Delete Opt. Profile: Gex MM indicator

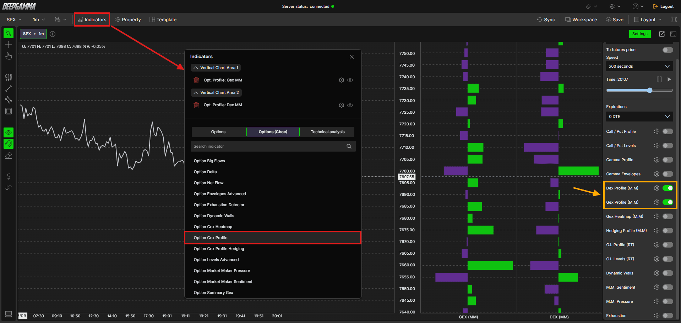pyautogui.click(x=196, y=80)
